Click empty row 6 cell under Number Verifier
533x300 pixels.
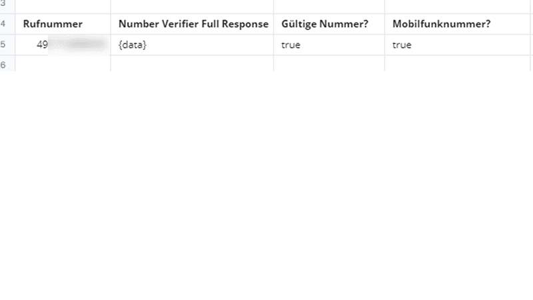point(193,64)
